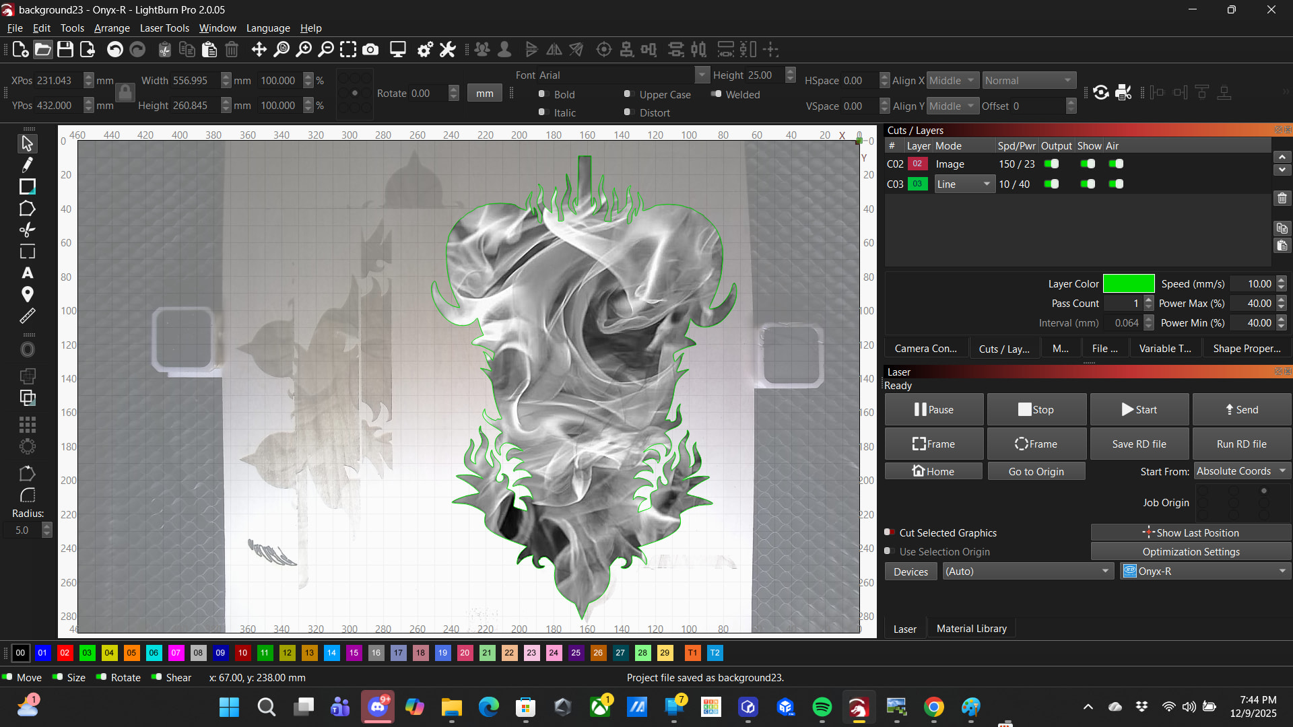This screenshot has width=1293, height=727.
Task: Open the Laser Tools menu
Action: (164, 28)
